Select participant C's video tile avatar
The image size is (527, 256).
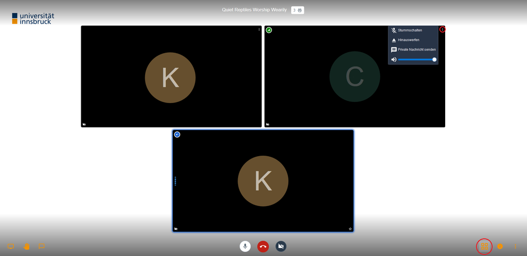pos(354,77)
